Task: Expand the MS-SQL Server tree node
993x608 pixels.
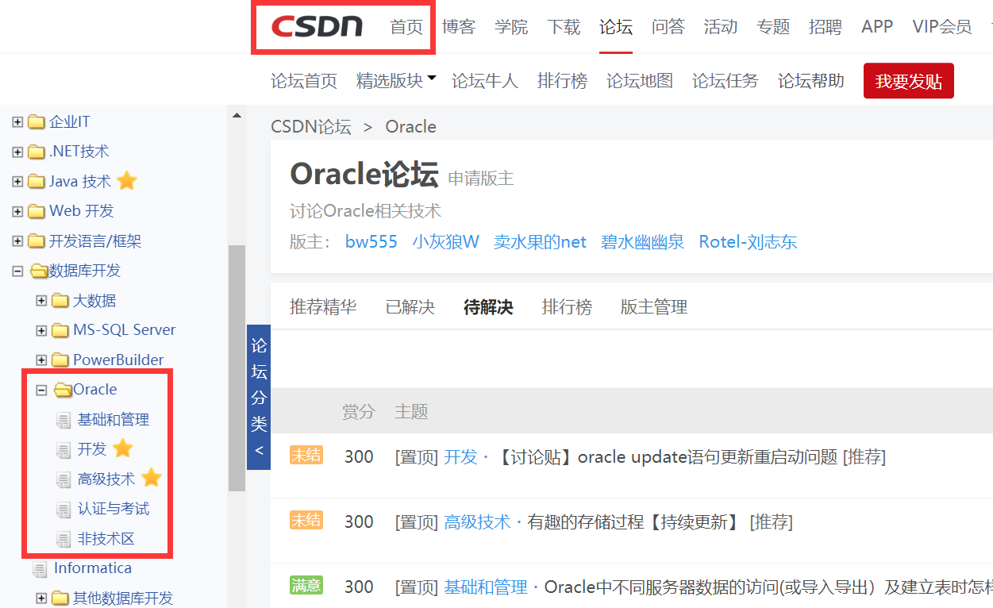Action: point(41,330)
